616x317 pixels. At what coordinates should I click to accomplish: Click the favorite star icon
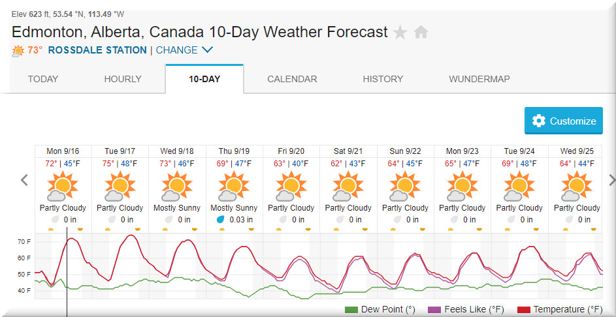(x=400, y=32)
